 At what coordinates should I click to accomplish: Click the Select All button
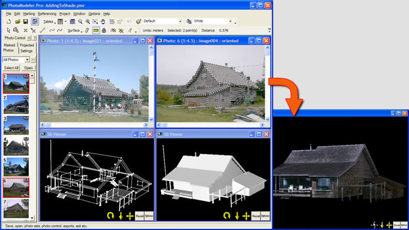coord(11,68)
